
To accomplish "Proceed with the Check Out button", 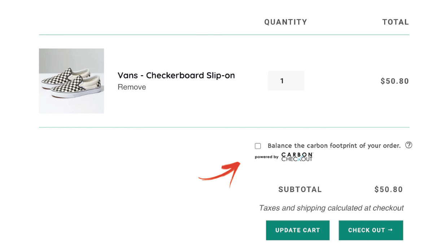I will click(x=371, y=230).
